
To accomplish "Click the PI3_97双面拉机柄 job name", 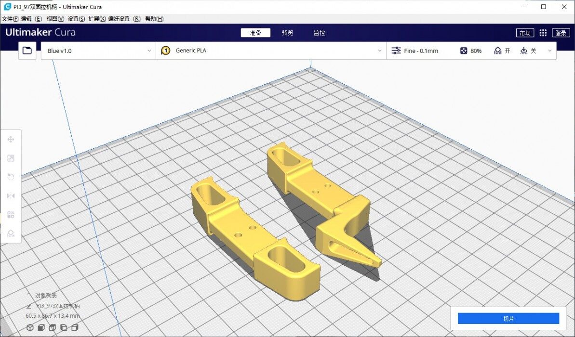I will tap(57, 306).
